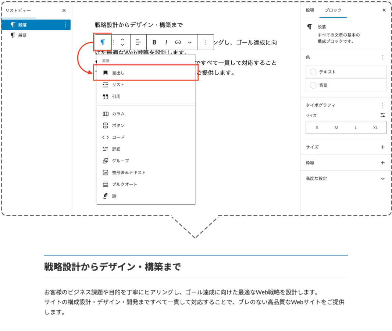Insert a link with the link icon

point(178,42)
